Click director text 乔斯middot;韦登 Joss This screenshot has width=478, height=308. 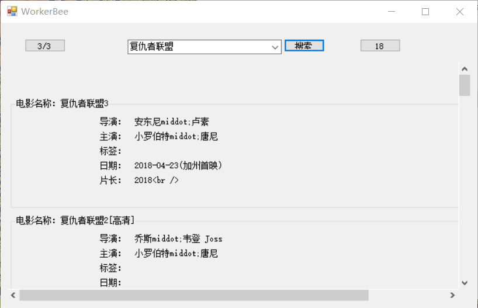click(178, 238)
